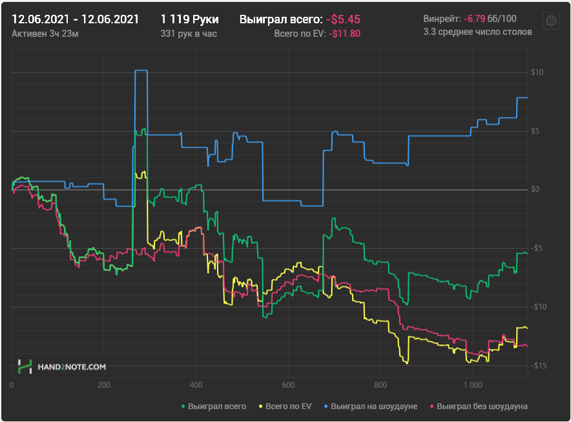Click the $10 y-axis label
The width and height of the screenshot is (571, 422).
pos(537,72)
